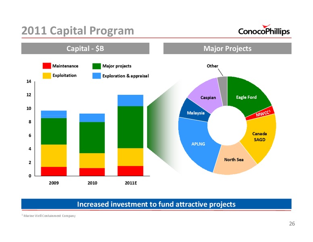The image size is (313, 242).
Task: Click the red Maintenance legend swatch
Action: pos(47,66)
